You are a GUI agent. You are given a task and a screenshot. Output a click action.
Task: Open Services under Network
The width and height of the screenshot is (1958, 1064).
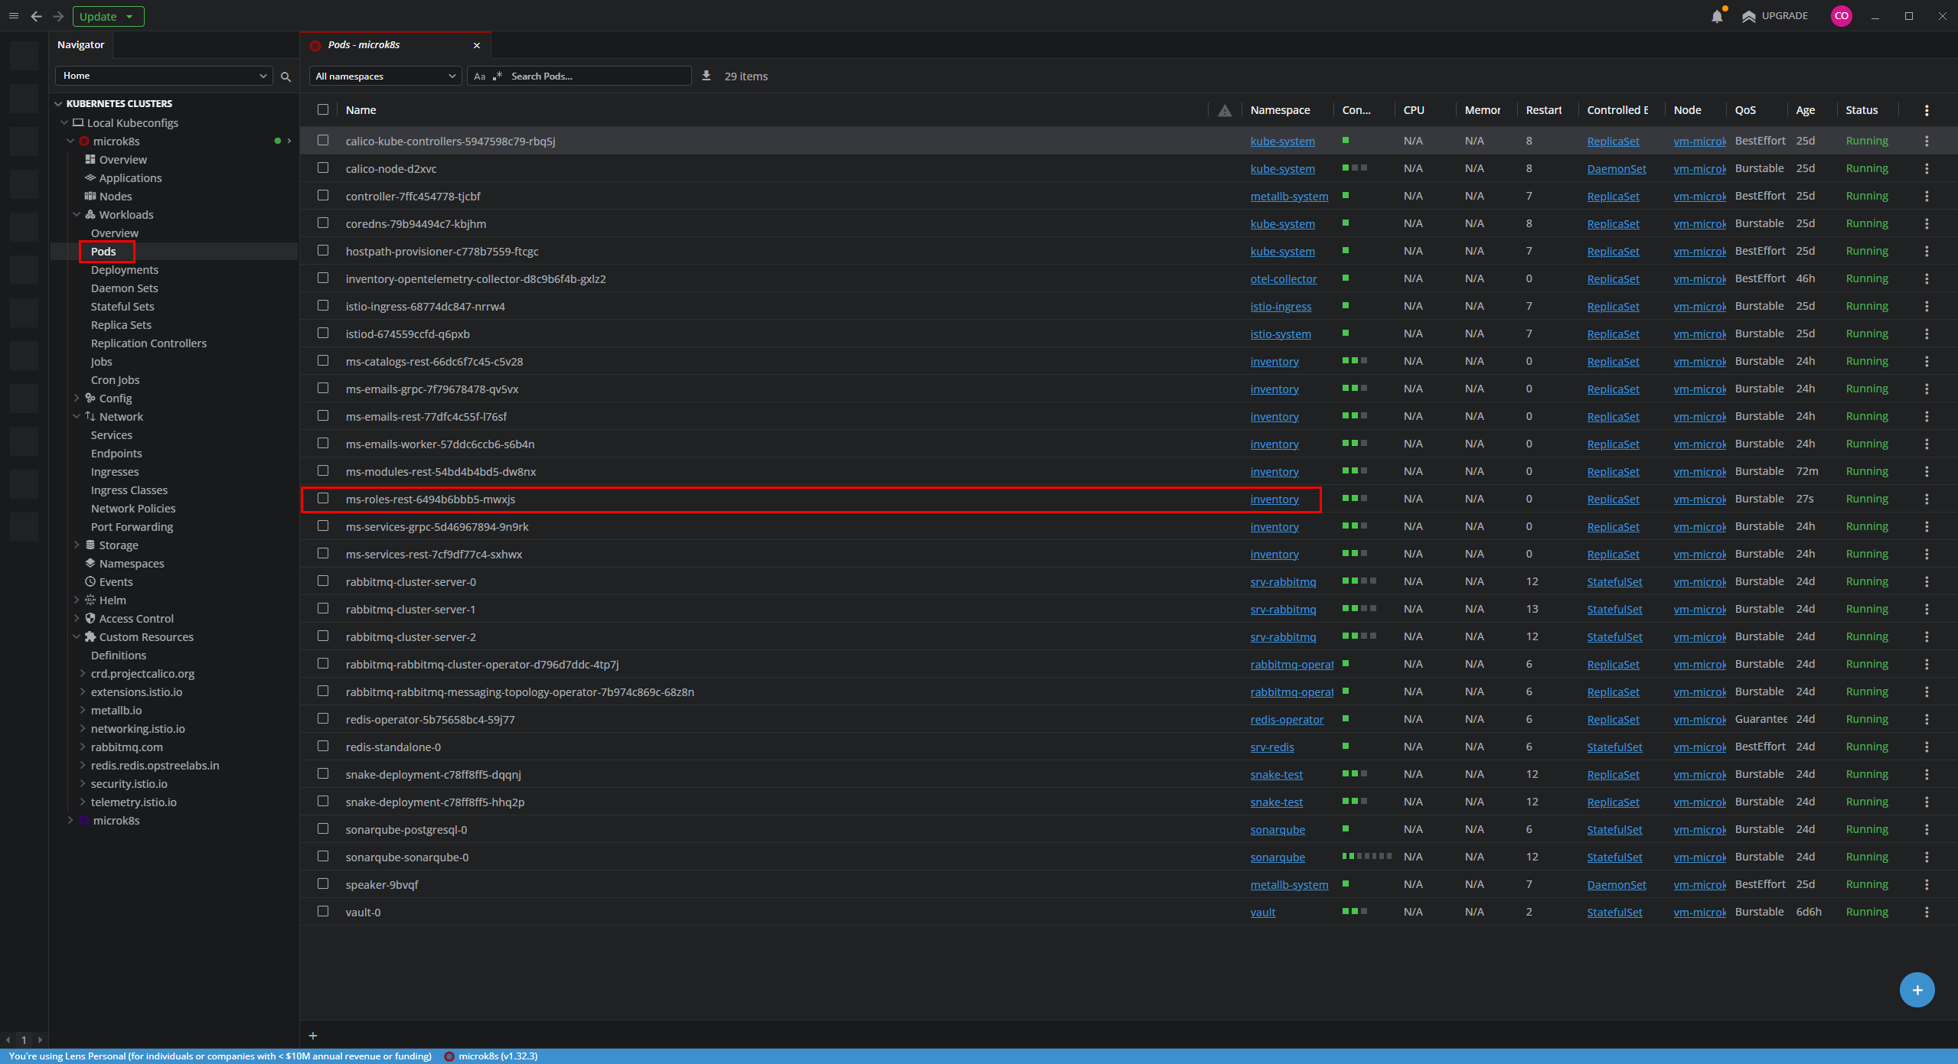point(112,435)
